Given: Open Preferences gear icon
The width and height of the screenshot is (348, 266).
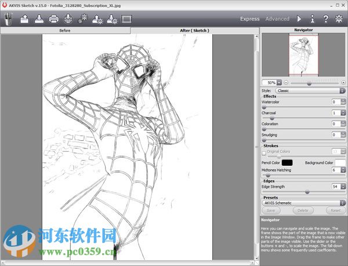Looking at the screenshot, I should tap(339, 19).
